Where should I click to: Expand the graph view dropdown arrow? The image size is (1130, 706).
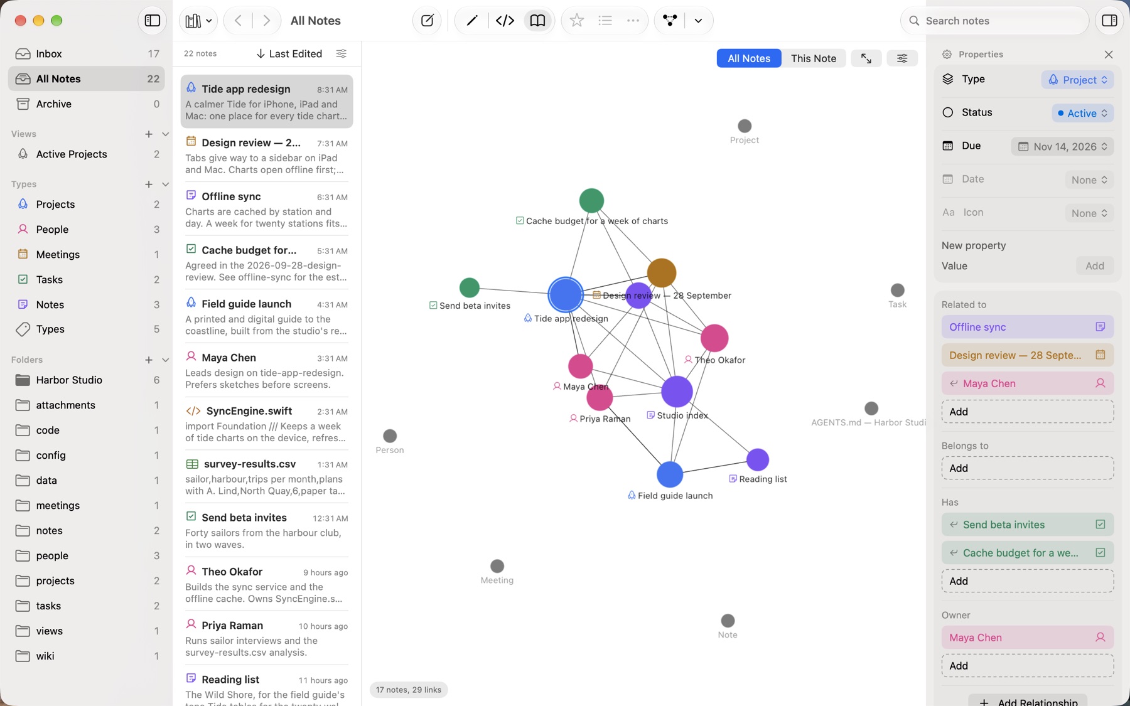698,21
